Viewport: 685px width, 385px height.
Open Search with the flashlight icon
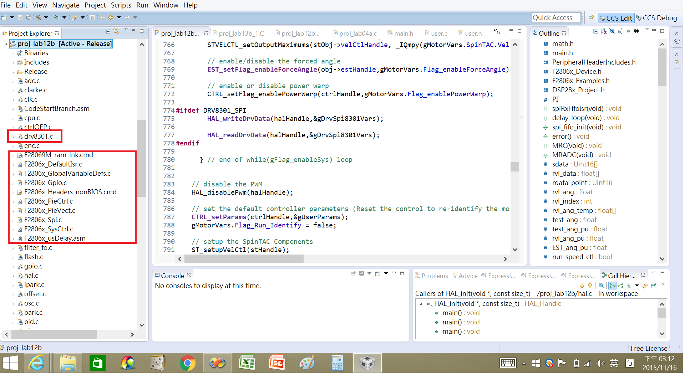[75, 17]
